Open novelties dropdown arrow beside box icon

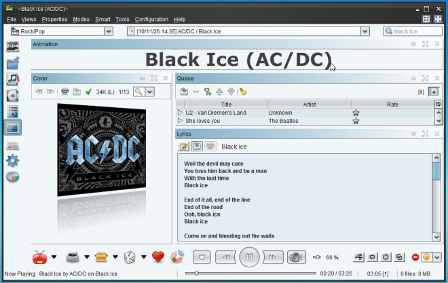tap(115, 257)
